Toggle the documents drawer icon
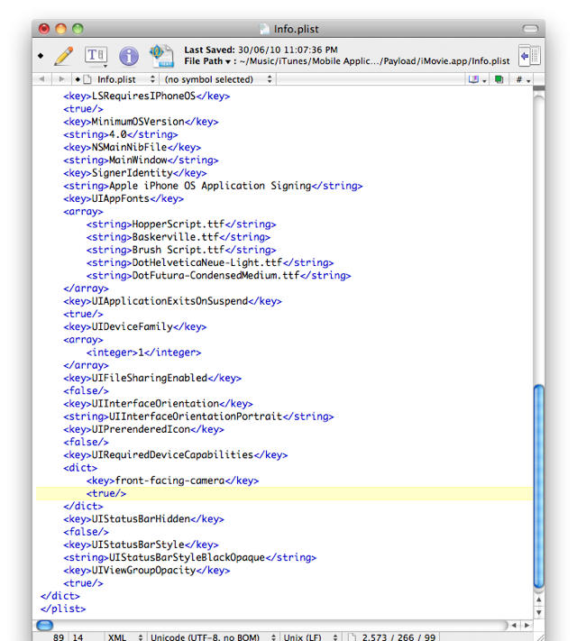Image resolution: width=577 pixels, height=641 pixels. point(529,56)
